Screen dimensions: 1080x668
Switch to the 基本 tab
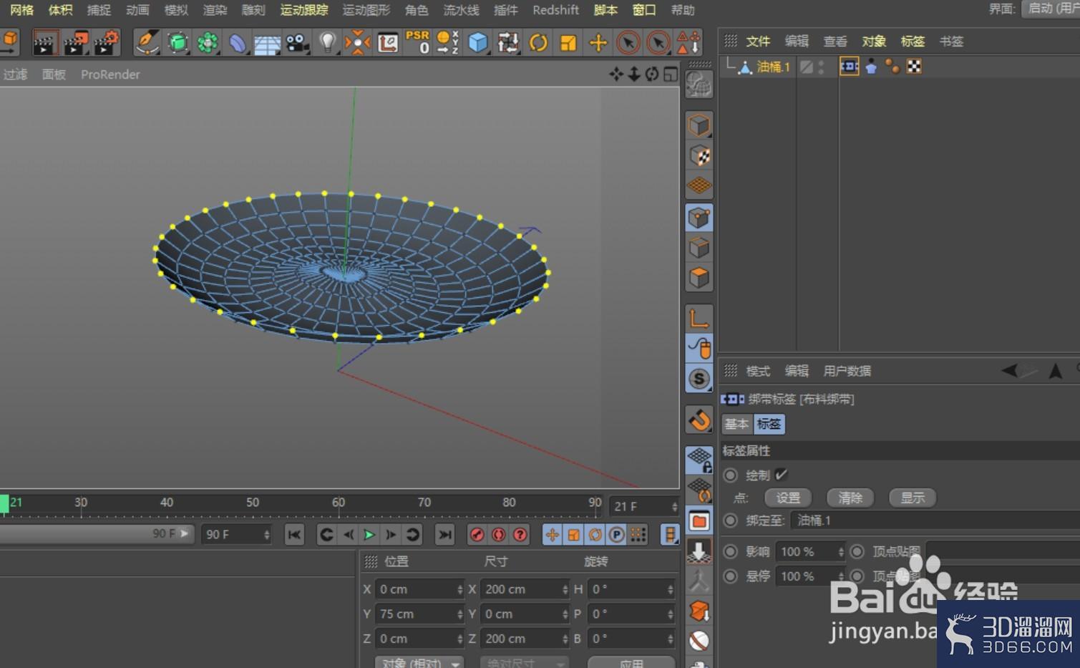tap(736, 424)
